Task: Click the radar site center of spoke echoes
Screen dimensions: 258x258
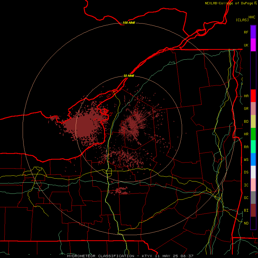Action: (129, 128)
